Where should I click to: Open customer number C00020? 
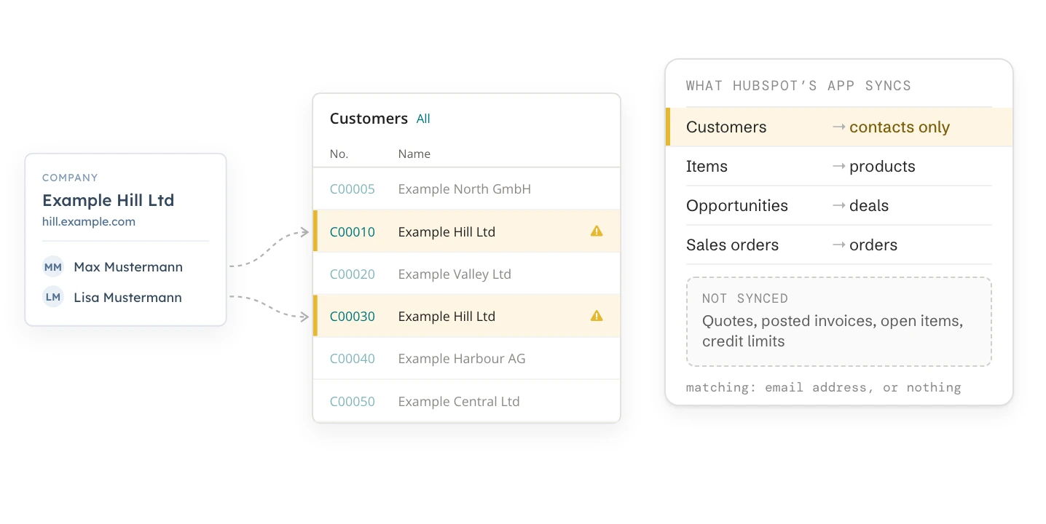[x=353, y=274]
